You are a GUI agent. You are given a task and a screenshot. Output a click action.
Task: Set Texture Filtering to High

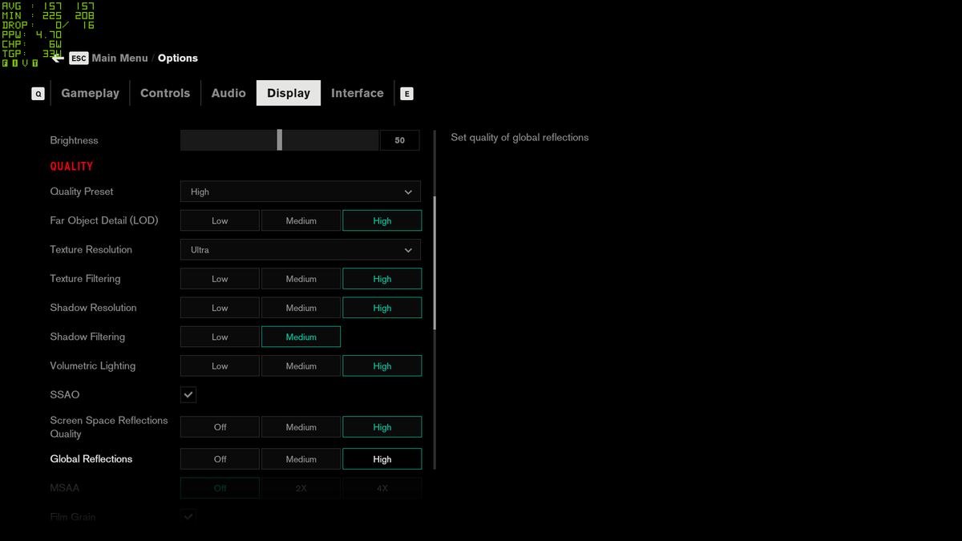click(x=382, y=279)
